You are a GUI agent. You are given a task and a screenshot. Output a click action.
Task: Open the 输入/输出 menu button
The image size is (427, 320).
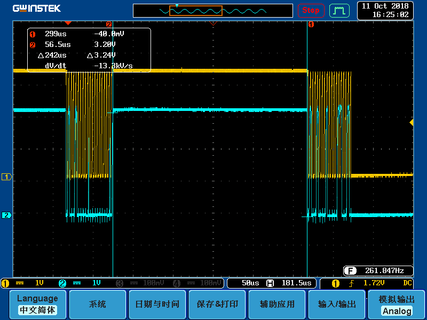tap(337, 304)
